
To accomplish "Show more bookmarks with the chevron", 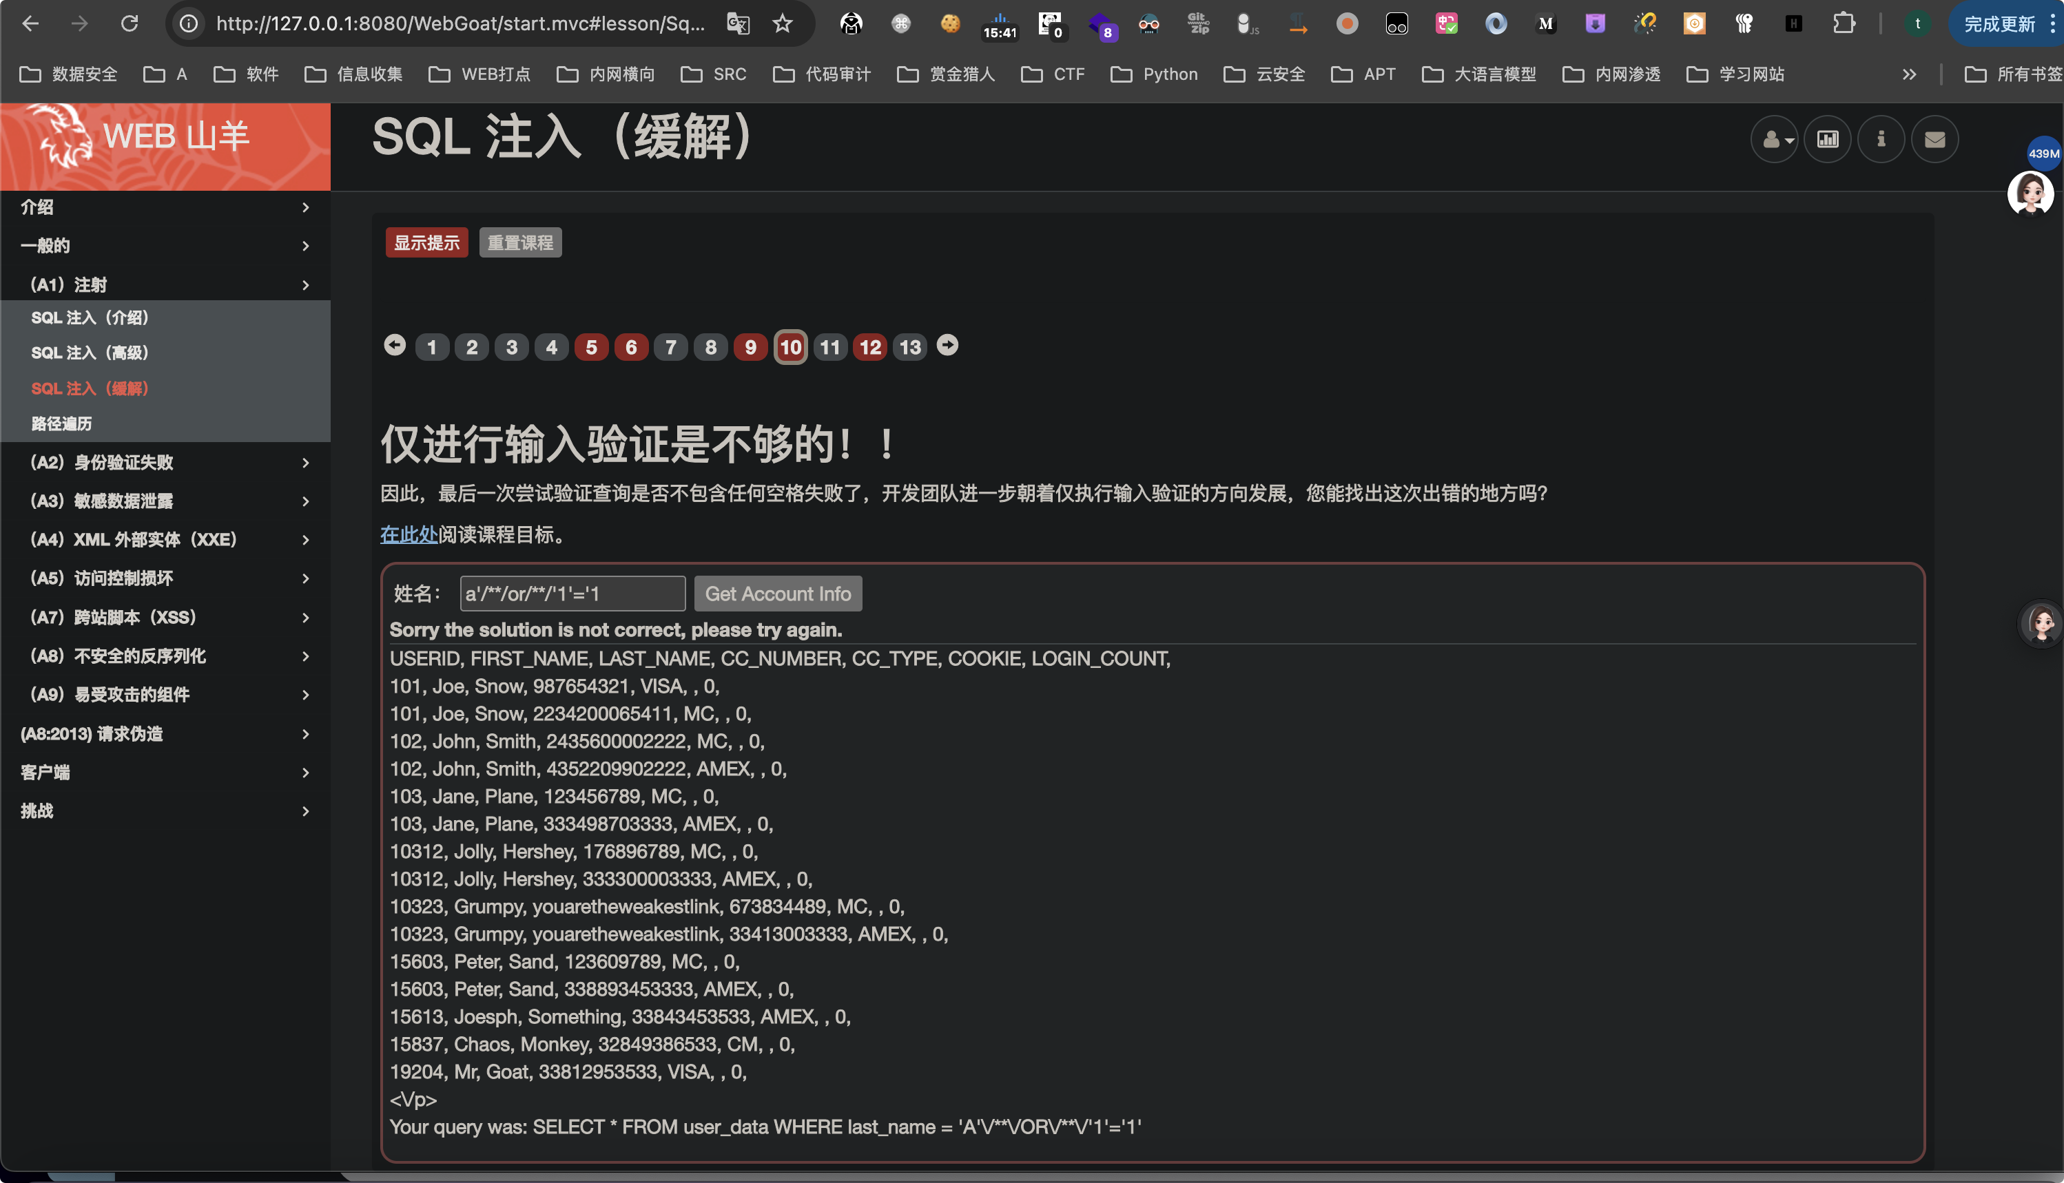I will click(x=1910, y=75).
